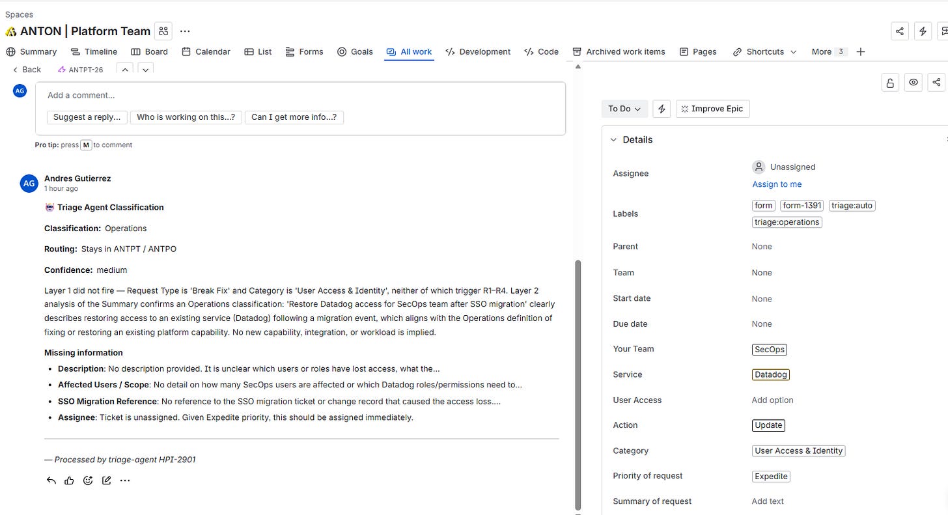Open the To Do status dropdown
Screen dimensions: 948x515
pos(623,108)
